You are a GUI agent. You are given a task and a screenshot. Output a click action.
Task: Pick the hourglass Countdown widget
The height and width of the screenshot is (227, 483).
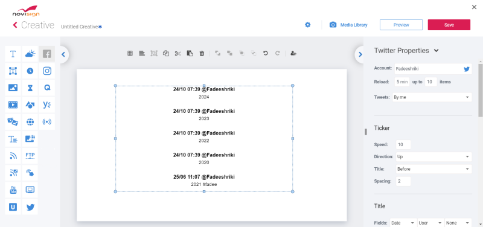[30, 88]
